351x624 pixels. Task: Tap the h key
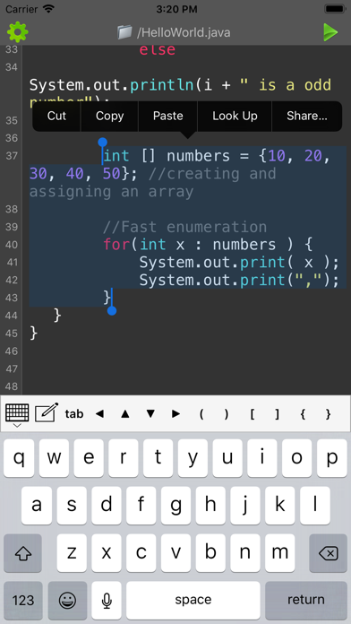[210, 506]
